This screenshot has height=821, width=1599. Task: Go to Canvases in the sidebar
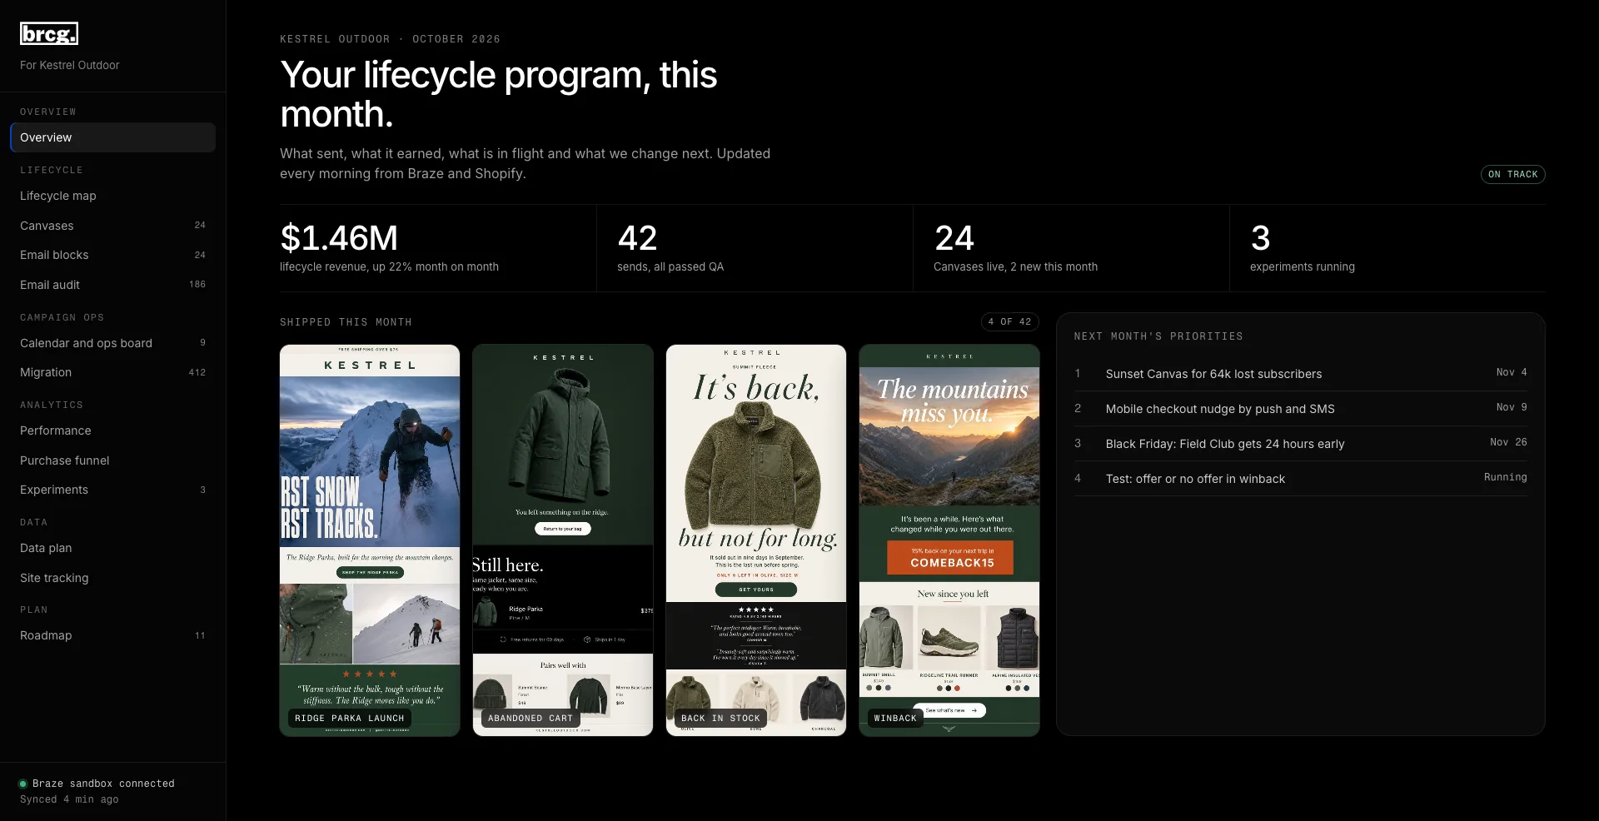click(x=112, y=226)
